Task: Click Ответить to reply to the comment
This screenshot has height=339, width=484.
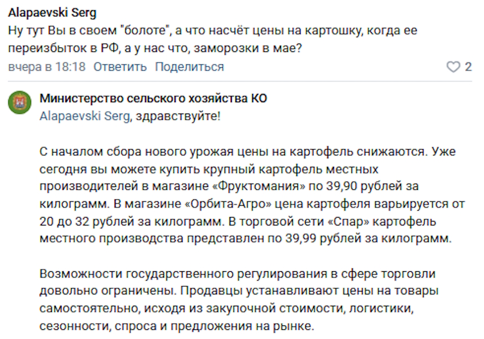Action: coord(120,67)
